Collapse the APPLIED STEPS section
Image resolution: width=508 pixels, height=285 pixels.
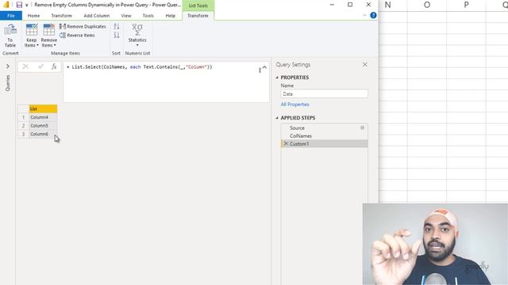[x=277, y=118]
